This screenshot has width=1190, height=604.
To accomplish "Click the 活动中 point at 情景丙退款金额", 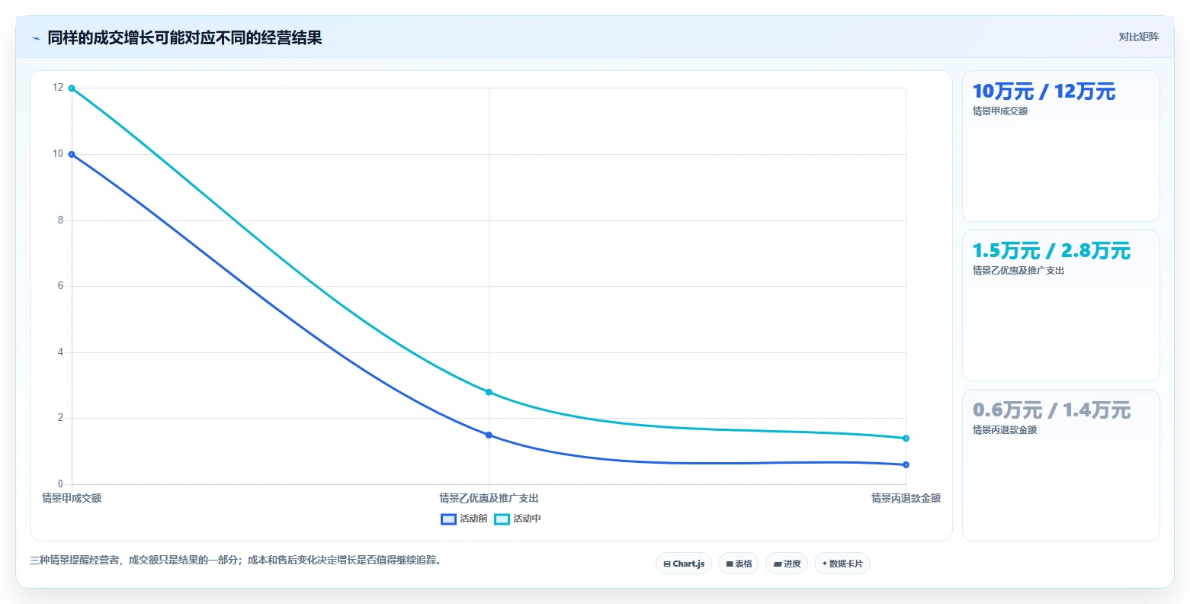I will pyautogui.click(x=906, y=438).
